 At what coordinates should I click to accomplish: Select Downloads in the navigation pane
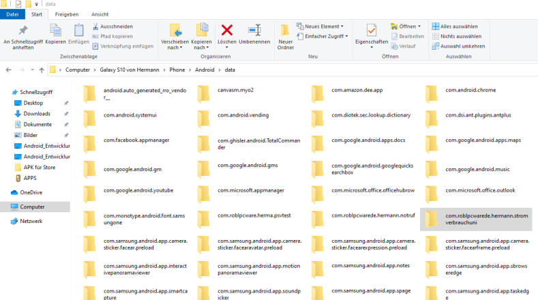pos(37,114)
